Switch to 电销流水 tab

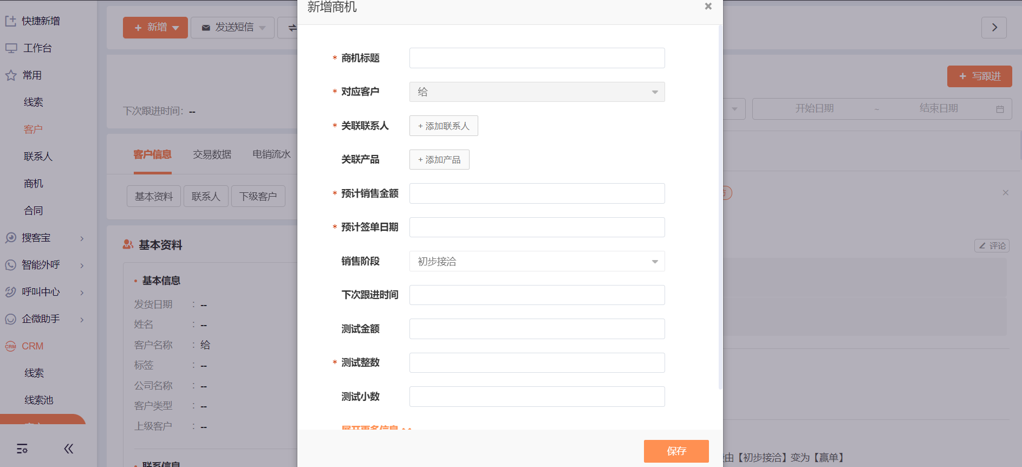click(x=271, y=154)
